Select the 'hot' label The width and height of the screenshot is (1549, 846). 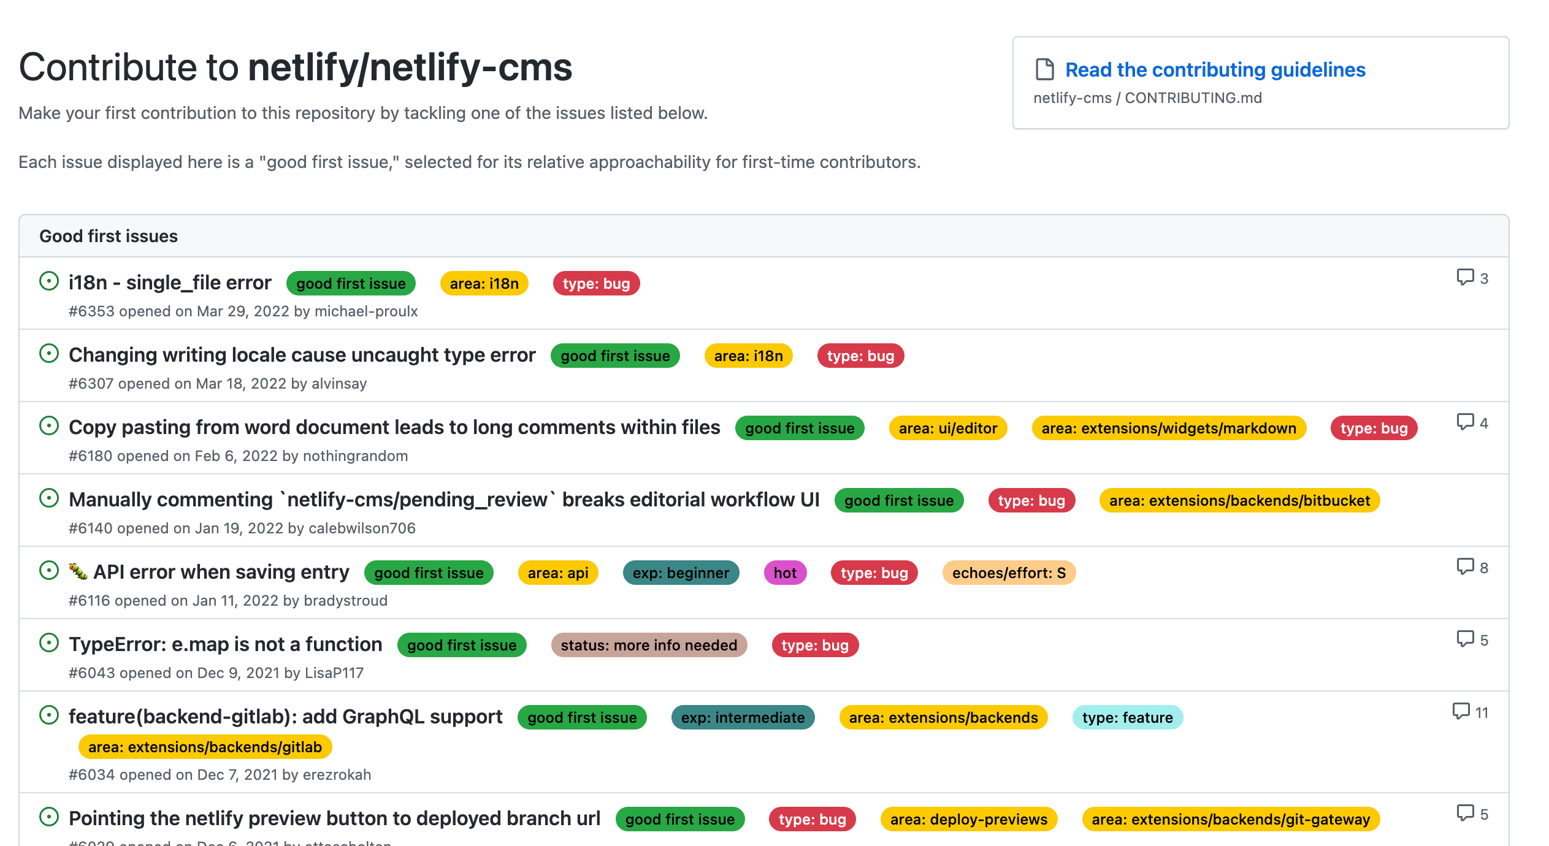785,573
